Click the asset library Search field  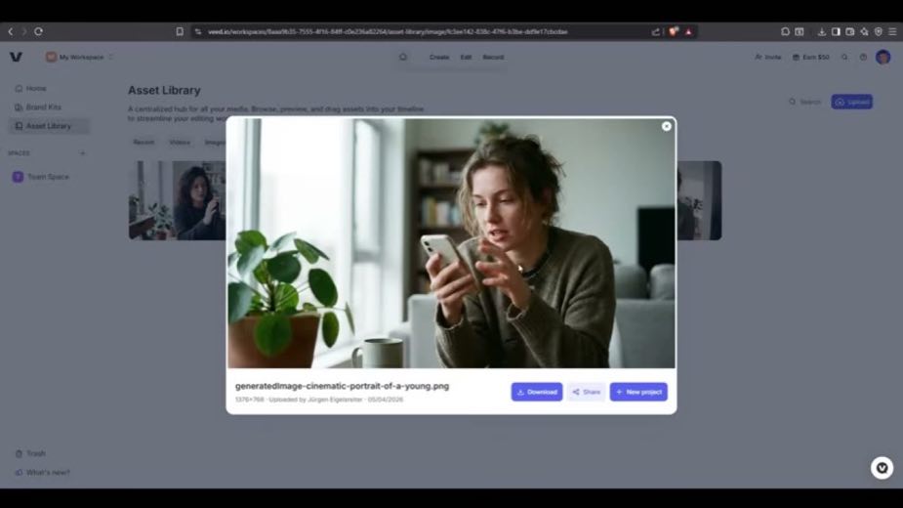tap(805, 102)
